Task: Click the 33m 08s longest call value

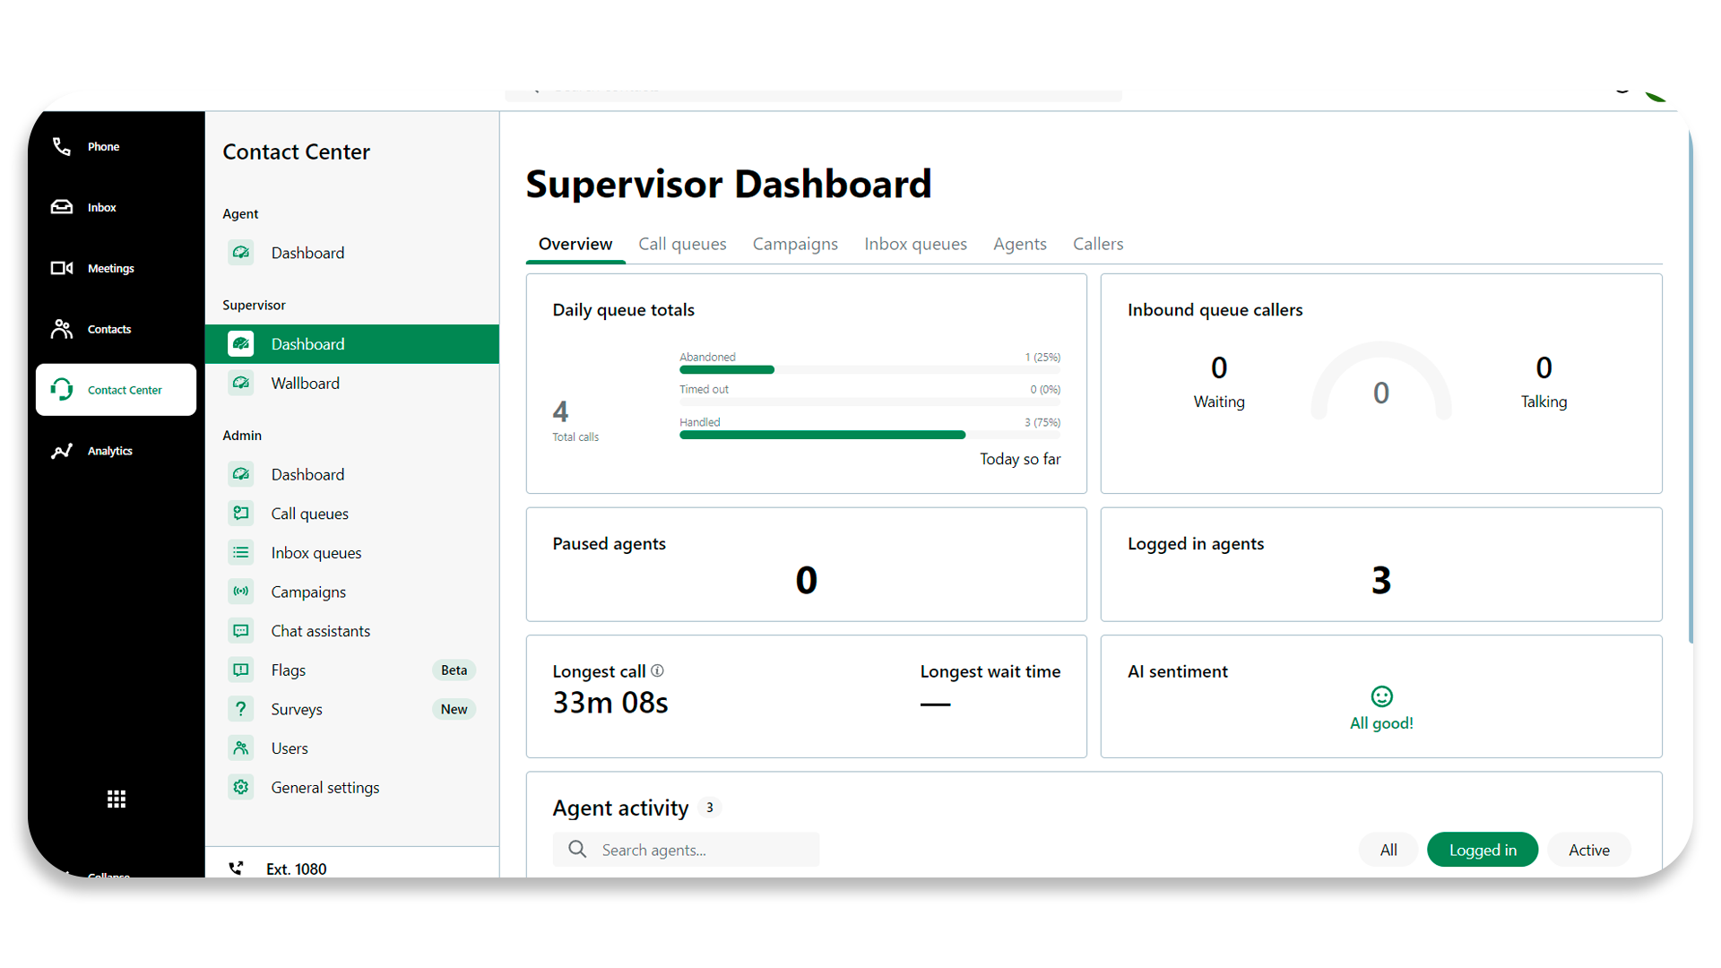Action: pyautogui.click(x=610, y=703)
